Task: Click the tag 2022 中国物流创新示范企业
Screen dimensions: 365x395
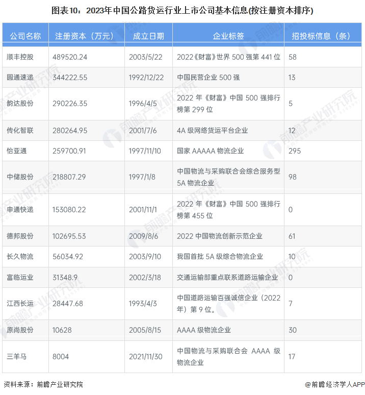Action: (x=220, y=236)
